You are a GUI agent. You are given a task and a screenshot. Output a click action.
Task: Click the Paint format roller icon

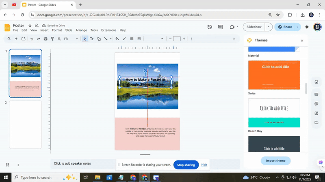52,39
